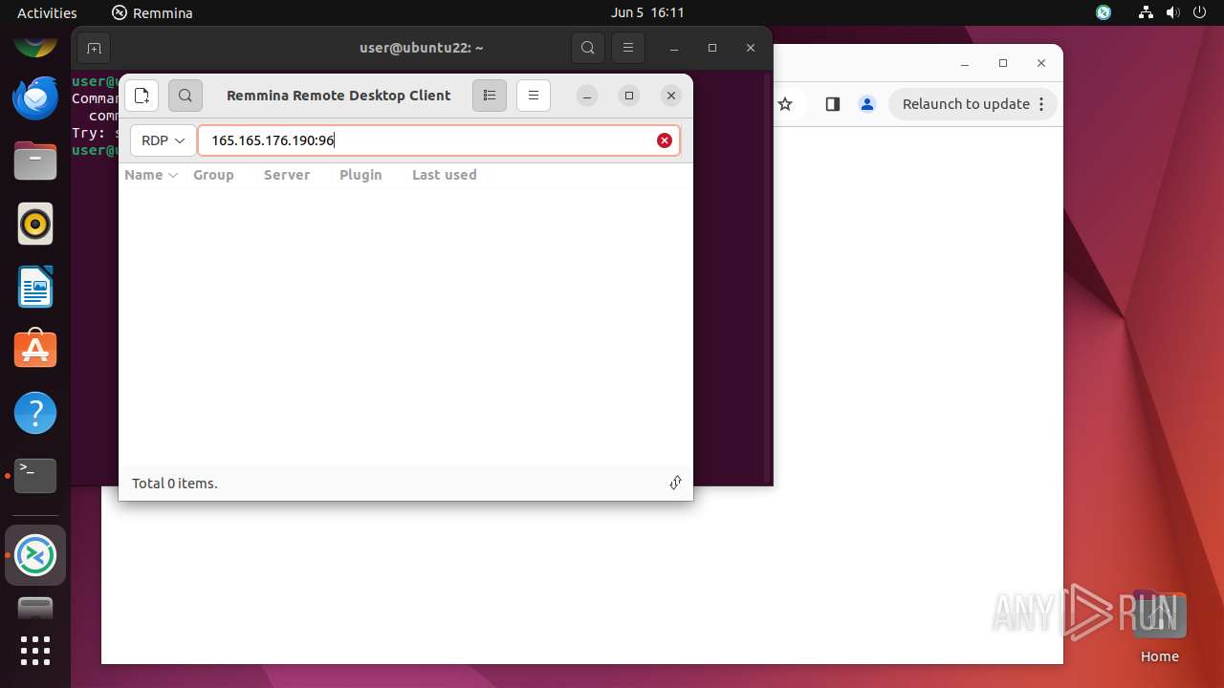Minimize the terminal window
Viewport: 1224px width, 688px height.
674,48
